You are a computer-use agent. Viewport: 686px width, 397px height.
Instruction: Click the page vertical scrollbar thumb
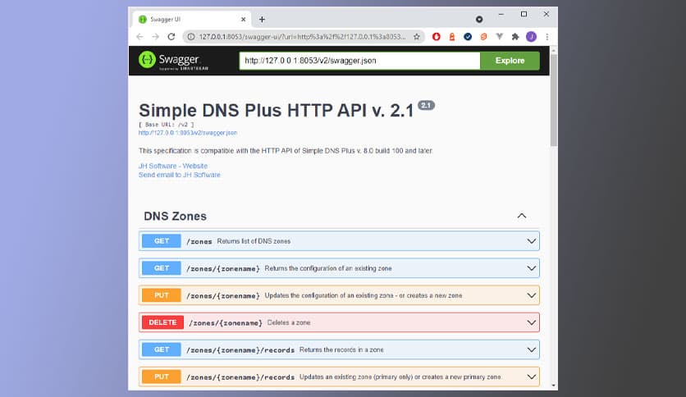click(x=553, y=101)
